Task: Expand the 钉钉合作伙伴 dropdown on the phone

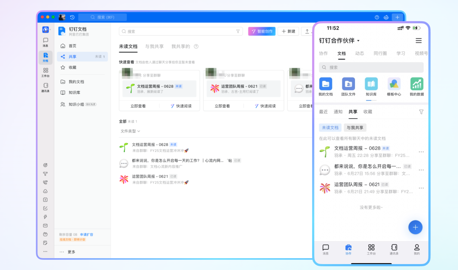Action: pyautogui.click(x=339, y=41)
